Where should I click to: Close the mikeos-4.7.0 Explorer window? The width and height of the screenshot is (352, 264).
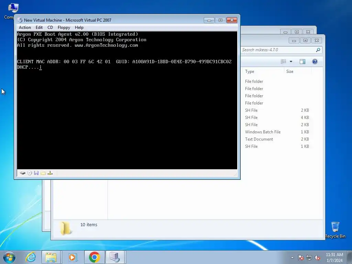coord(317,41)
